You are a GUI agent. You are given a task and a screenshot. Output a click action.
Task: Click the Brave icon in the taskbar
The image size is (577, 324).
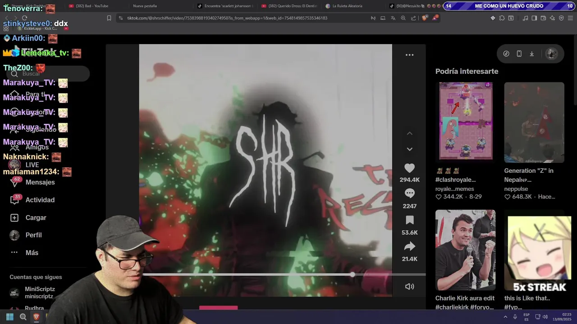[x=37, y=317]
